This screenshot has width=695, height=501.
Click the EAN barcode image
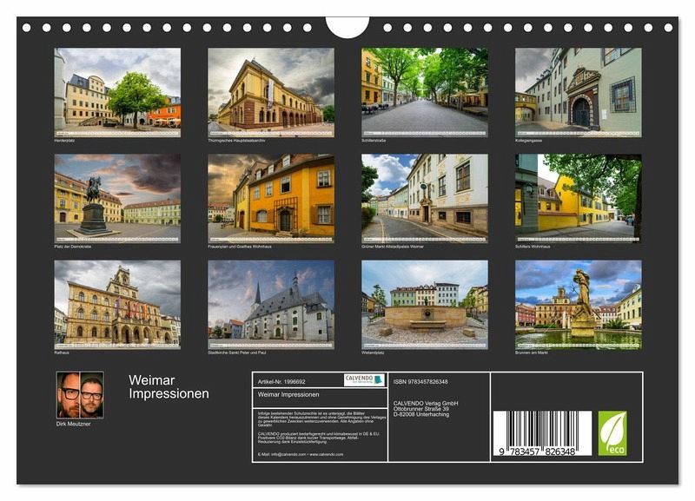coord(542,433)
